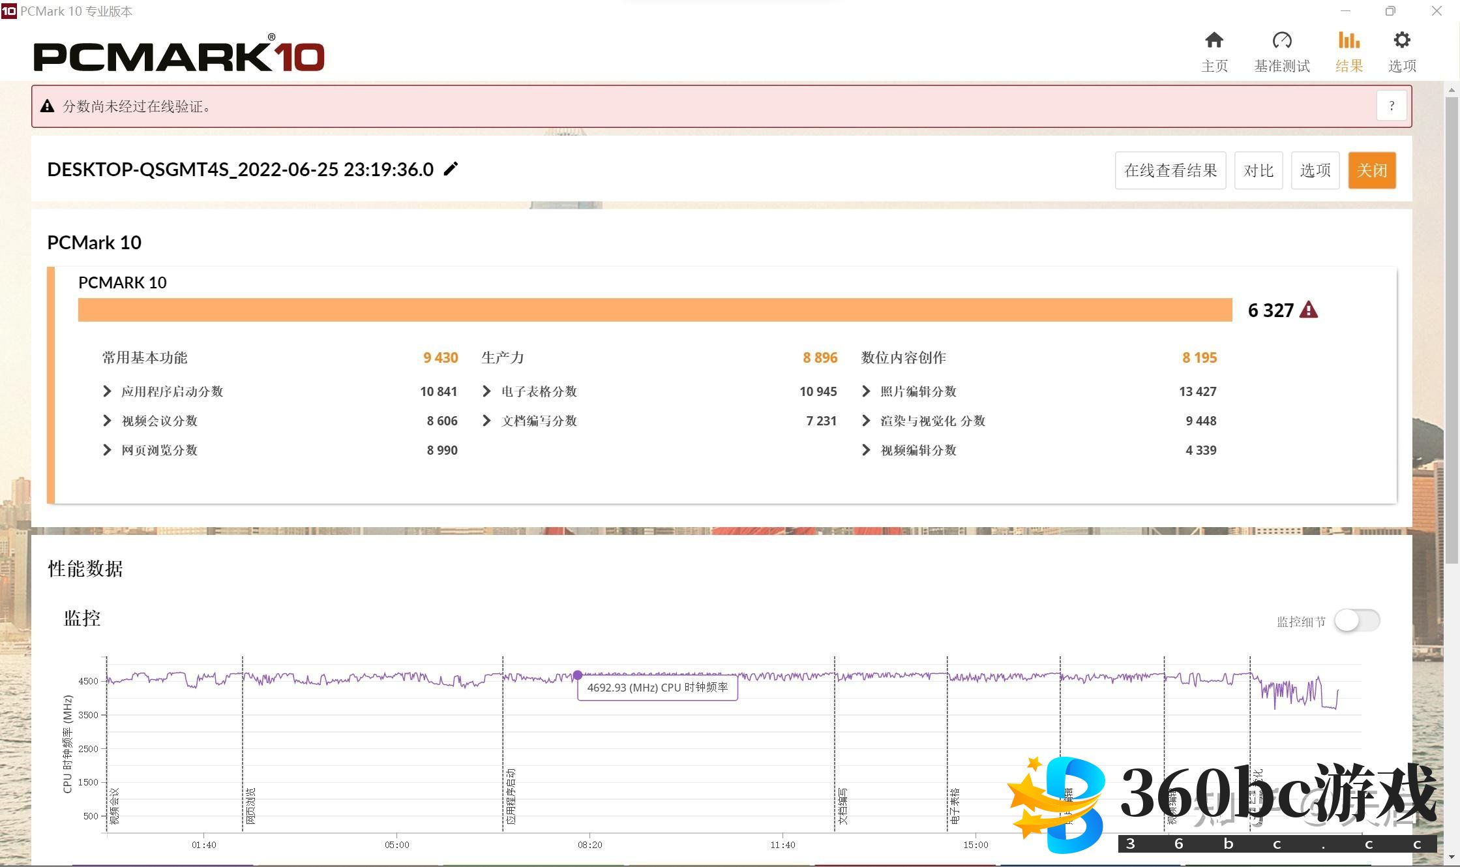Open the Home (主页) icon
The height and width of the screenshot is (867, 1460).
tap(1214, 41)
